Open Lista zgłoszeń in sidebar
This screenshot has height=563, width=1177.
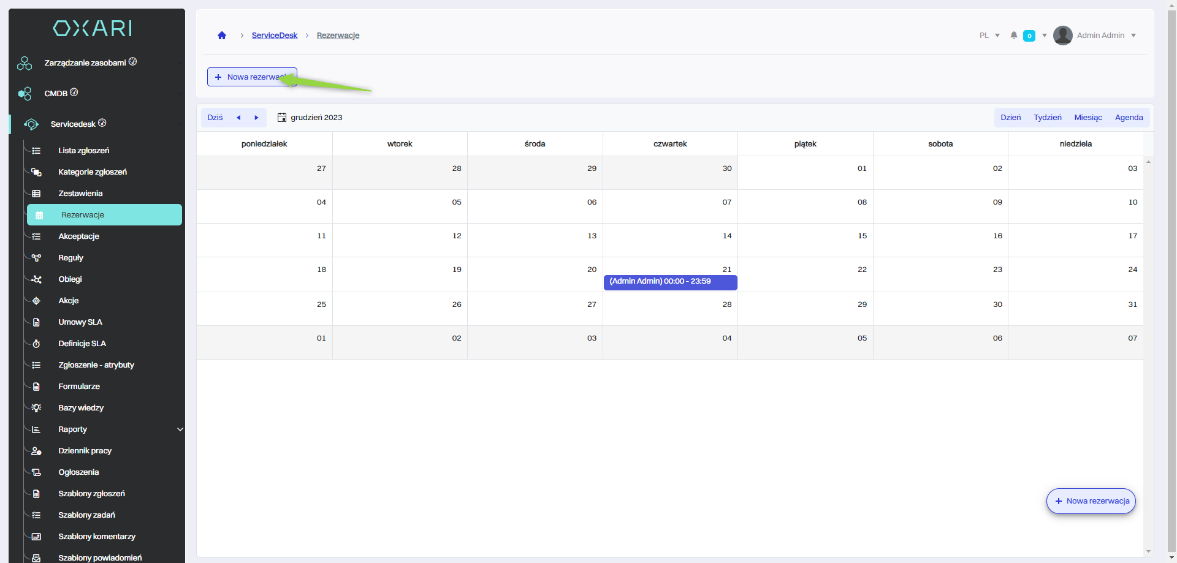point(84,151)
